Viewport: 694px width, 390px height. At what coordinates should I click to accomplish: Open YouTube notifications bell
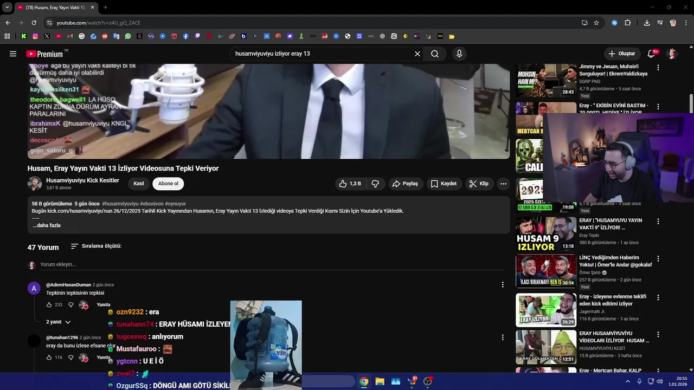(652, 54)
